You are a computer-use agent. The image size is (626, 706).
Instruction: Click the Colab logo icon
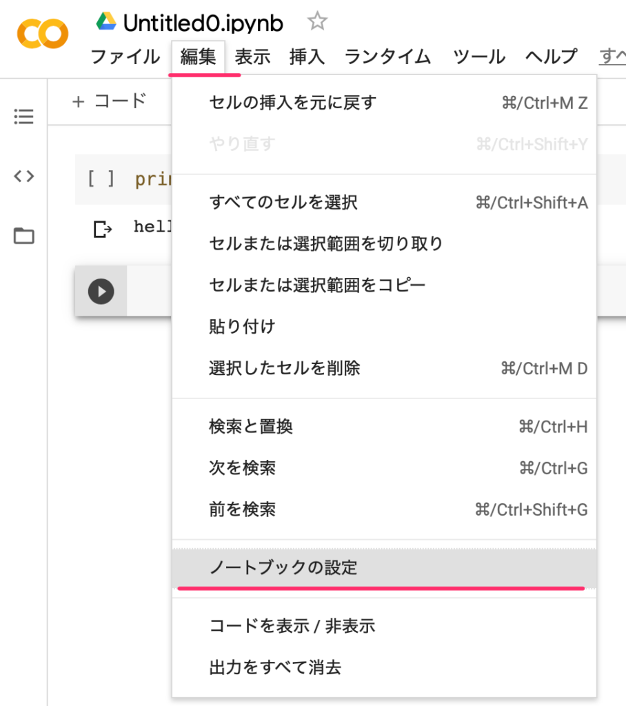tap(41, 32)
